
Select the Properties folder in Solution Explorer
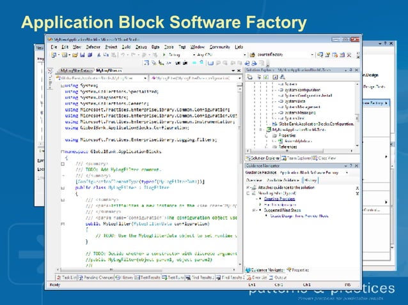click(285, 135)
